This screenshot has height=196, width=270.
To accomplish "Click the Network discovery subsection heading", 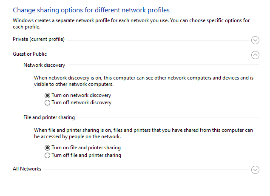I will 44,65.
